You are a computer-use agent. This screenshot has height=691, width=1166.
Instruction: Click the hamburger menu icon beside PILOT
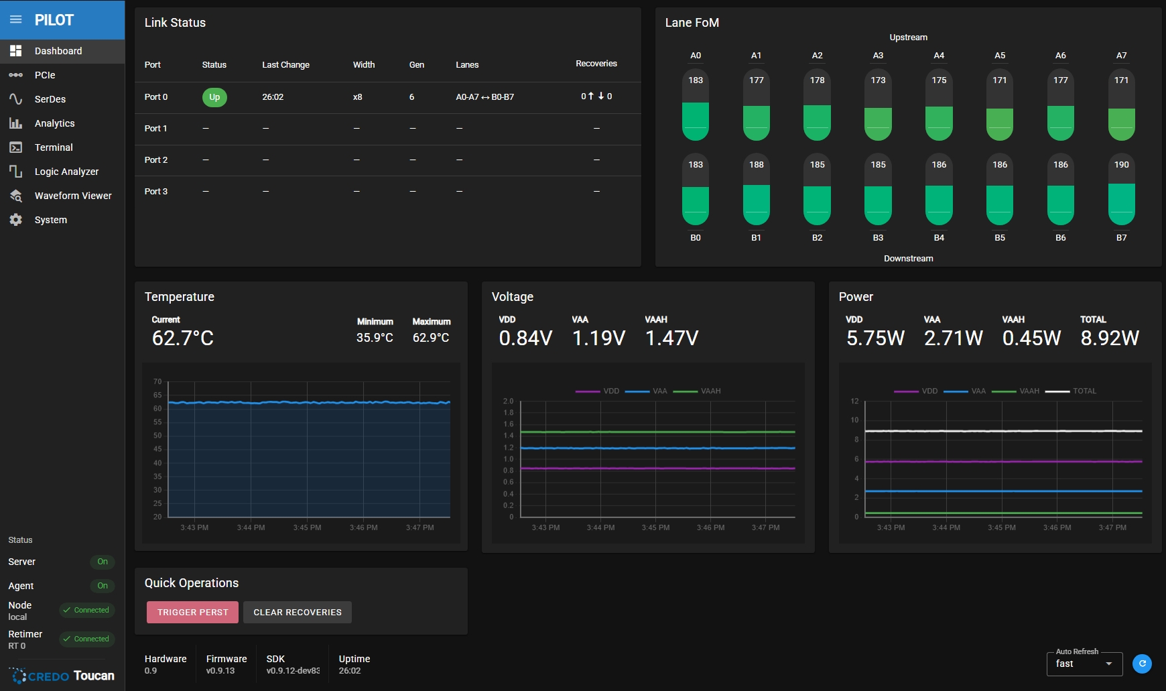click(x=16, y=19)
